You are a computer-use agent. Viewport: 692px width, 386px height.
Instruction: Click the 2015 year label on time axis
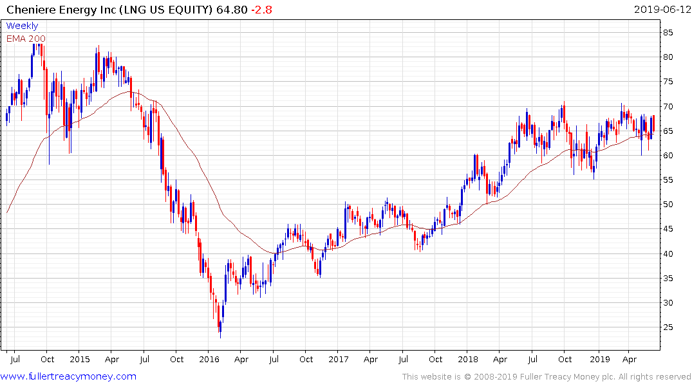[x=79, y=359]
